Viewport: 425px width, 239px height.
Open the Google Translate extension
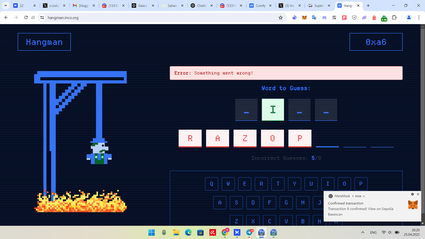click(x=314, y=17)
